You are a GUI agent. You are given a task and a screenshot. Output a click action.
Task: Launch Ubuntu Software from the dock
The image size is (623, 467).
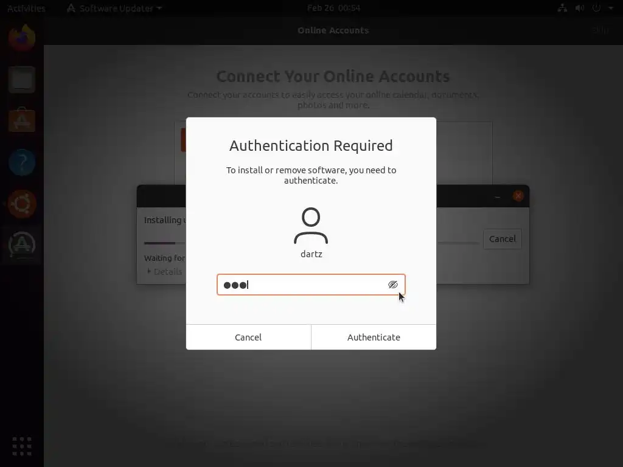(22, 121)
